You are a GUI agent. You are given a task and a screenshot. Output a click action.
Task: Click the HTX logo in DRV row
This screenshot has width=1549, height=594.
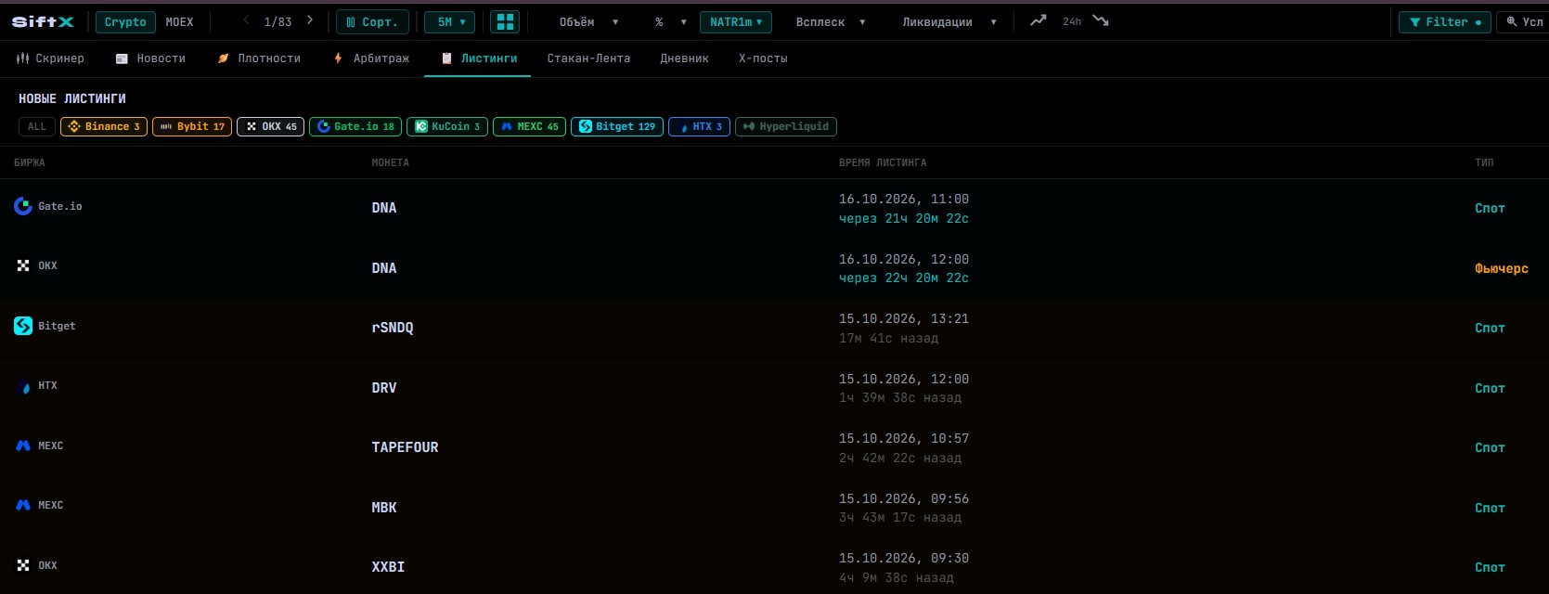pyautogui.click(x=24, y=386)
